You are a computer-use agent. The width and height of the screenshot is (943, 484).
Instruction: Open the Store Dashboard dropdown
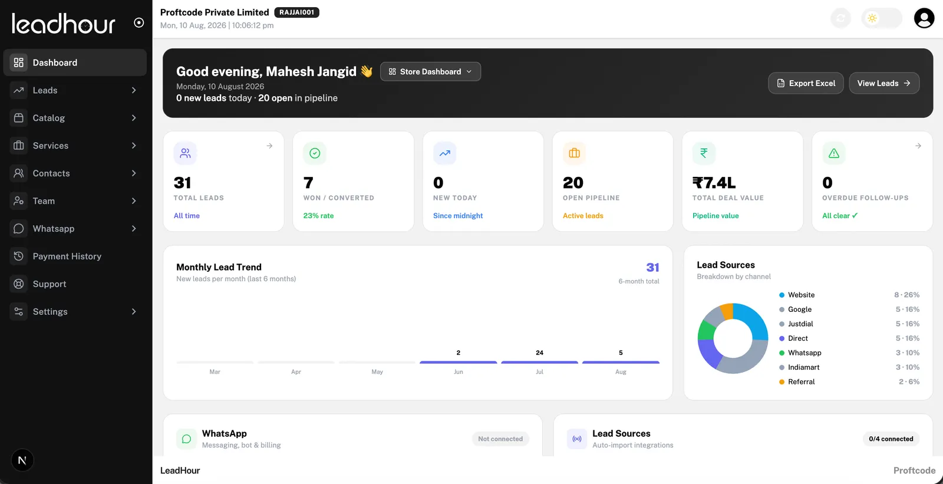pyautogui.click(x=430, y=71)
